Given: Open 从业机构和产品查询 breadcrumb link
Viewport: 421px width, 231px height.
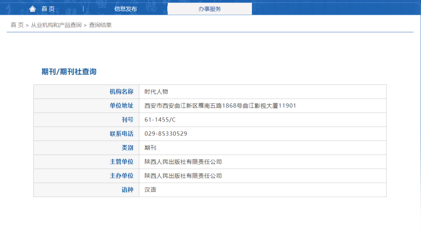Looking at the screenshot, I should [56, 25].
